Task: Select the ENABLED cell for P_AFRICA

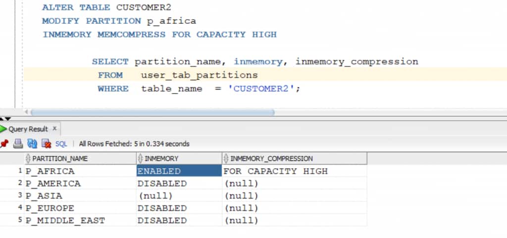Action: tap(179, 171)
